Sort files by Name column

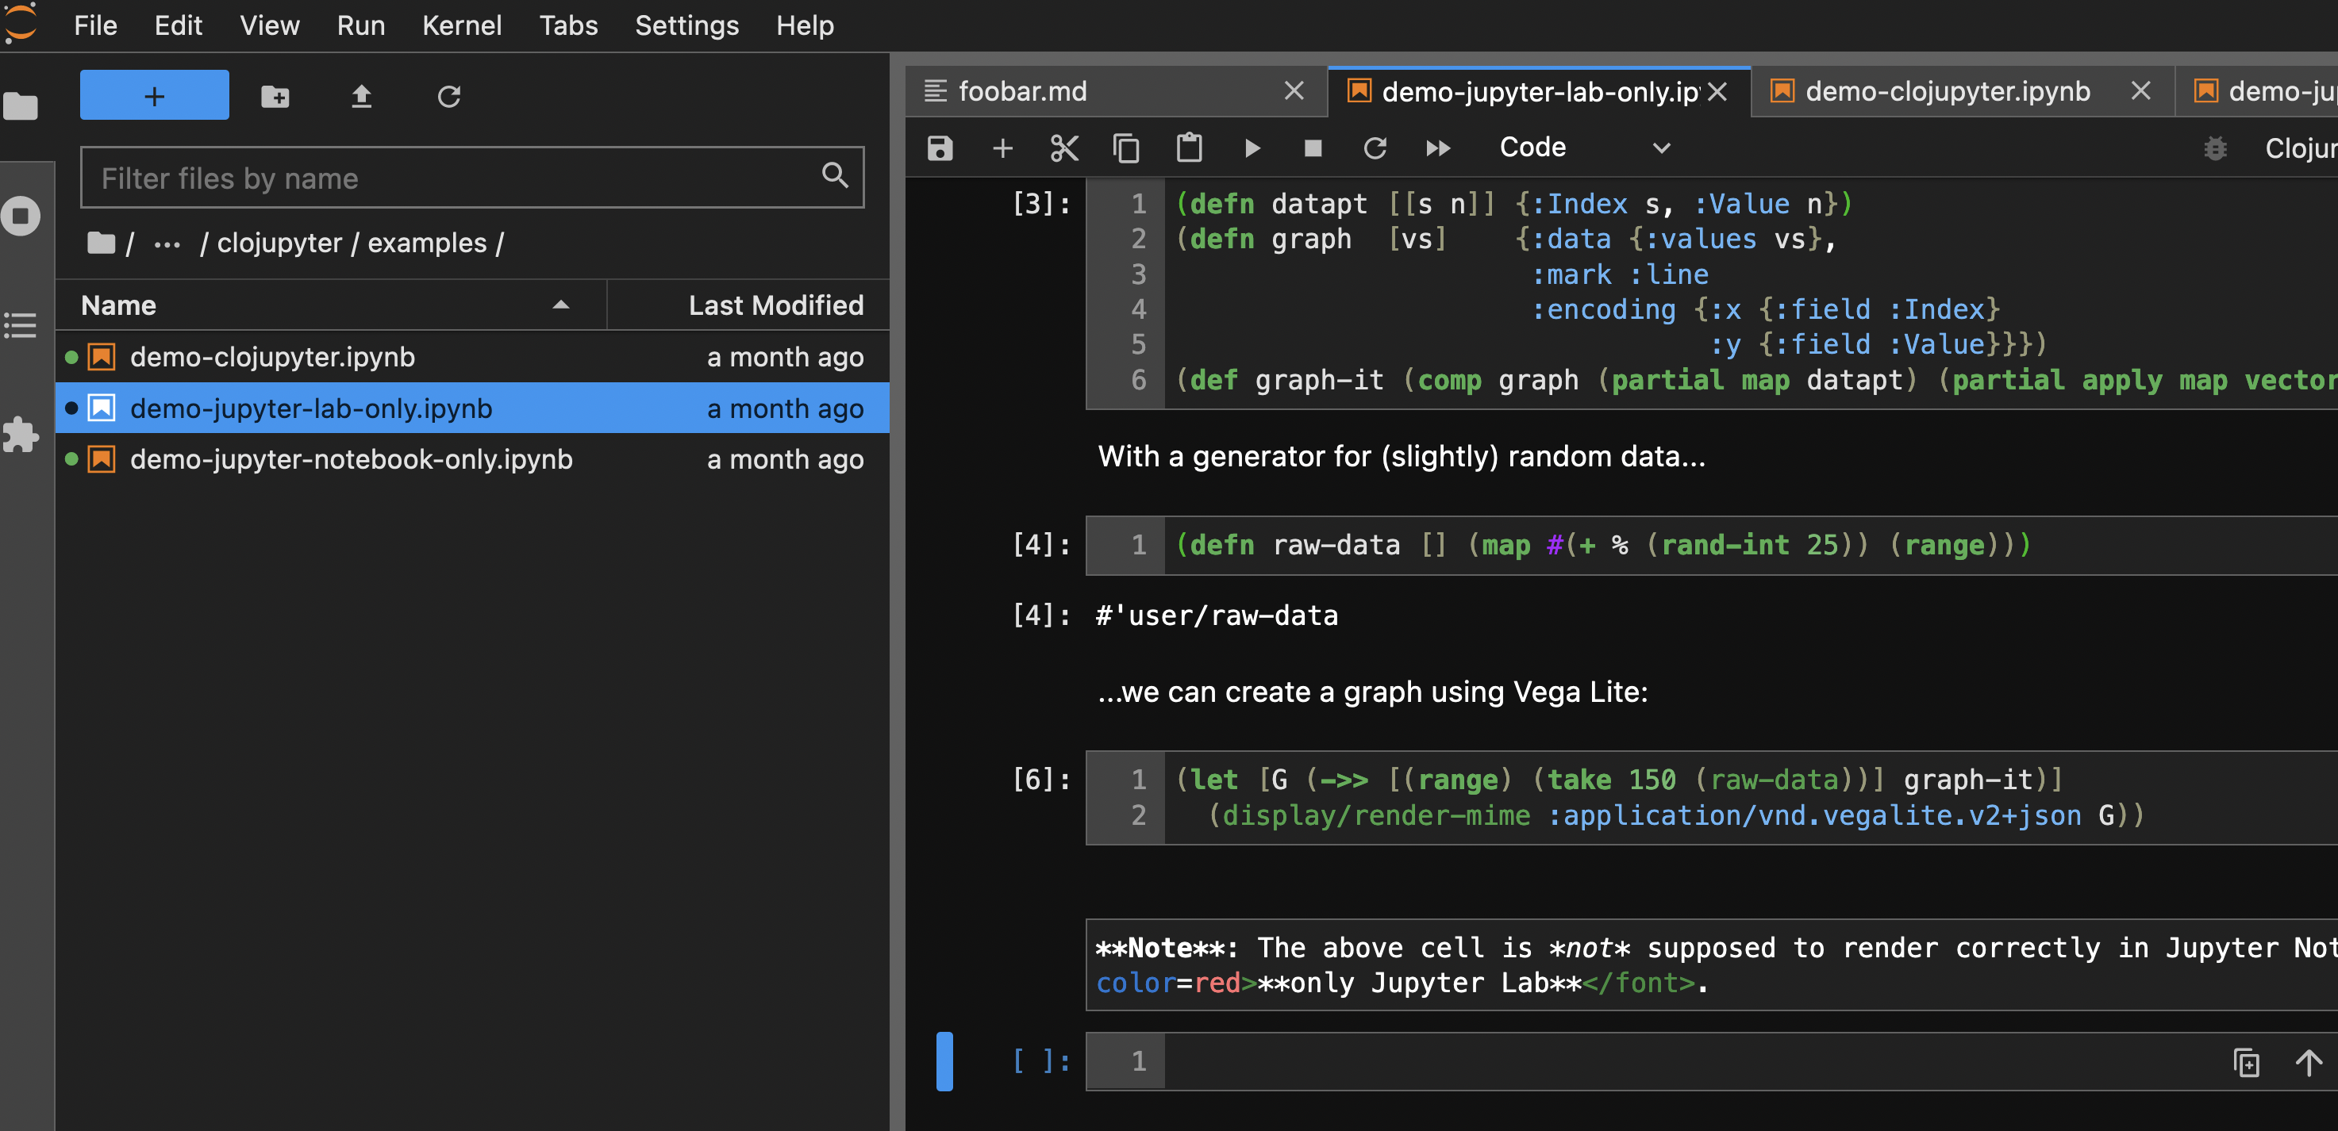click(330, 305)
